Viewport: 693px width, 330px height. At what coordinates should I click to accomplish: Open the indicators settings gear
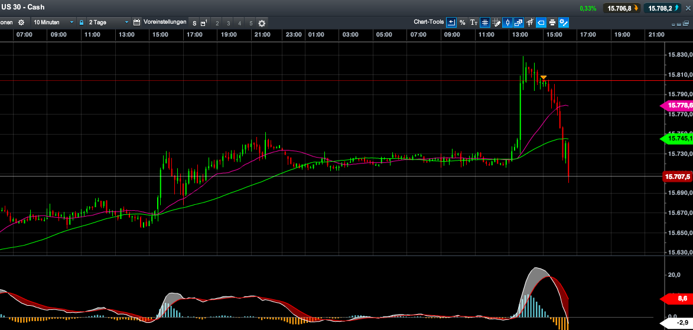pyautogui.click(x=21, y=22)
